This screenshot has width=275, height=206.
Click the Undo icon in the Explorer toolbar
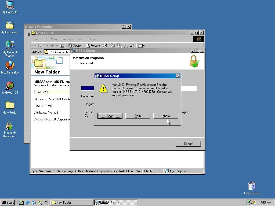pos(132,46)
